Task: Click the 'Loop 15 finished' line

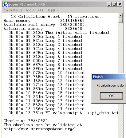Action: pos(47,93)
